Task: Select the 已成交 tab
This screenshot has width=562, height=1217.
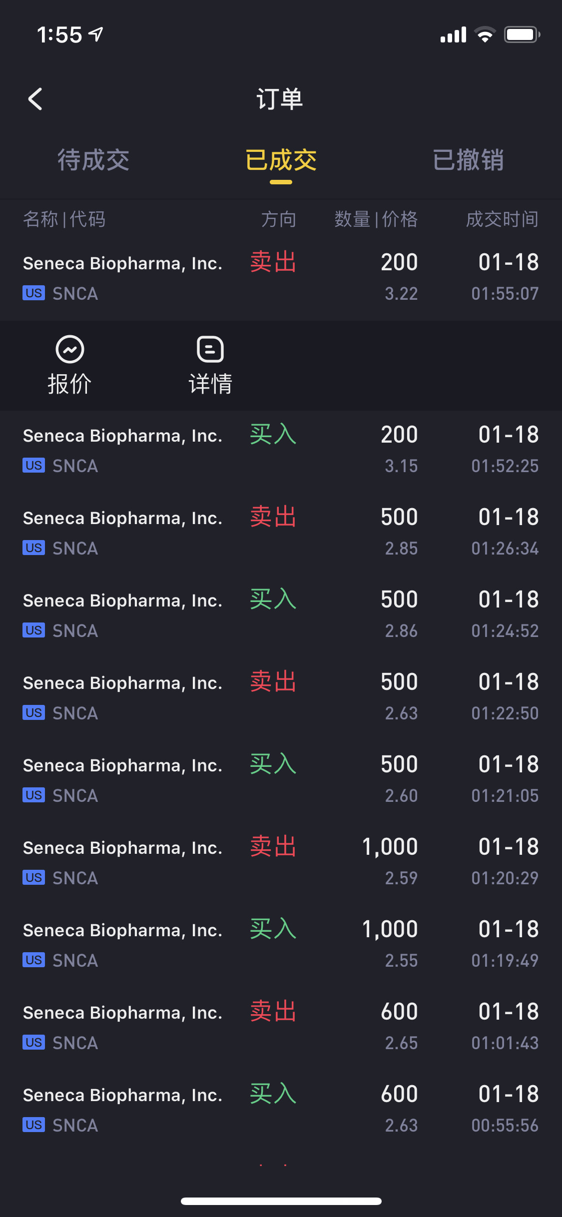Action: (281, 160)
